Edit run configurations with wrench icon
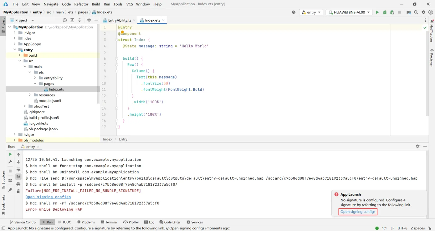The width and height of the screenshot is (435, 231). click(10, 162)
